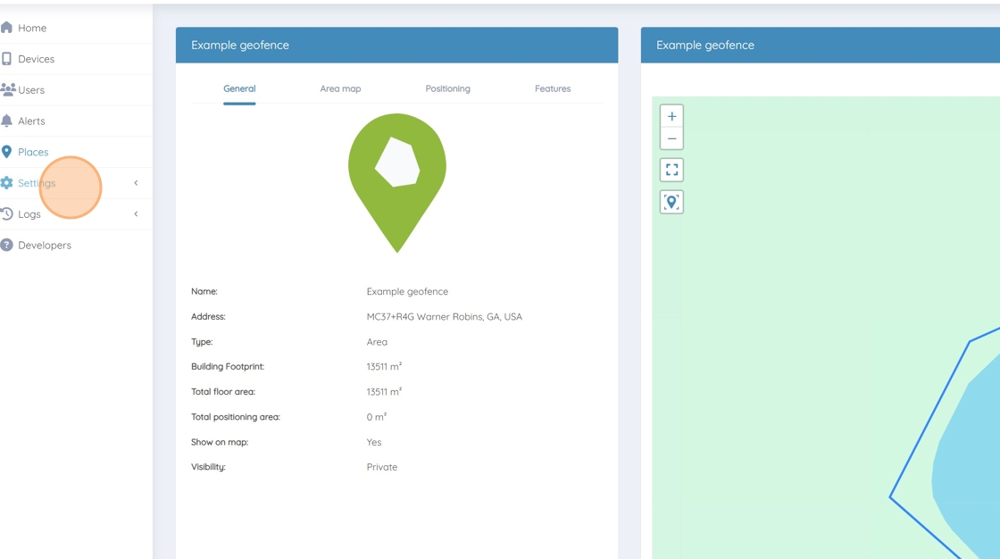The height and width of the screenshot is (559, 1000).
Task: Click the Type value Area
Action: pos(377,342)
